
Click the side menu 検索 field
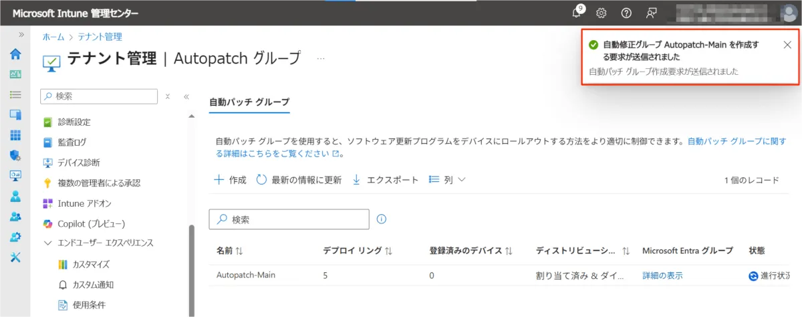point(100,96)
